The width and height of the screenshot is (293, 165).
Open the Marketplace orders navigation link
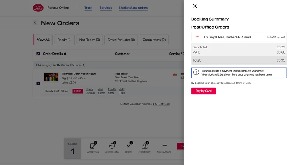[x=133, y=8]
